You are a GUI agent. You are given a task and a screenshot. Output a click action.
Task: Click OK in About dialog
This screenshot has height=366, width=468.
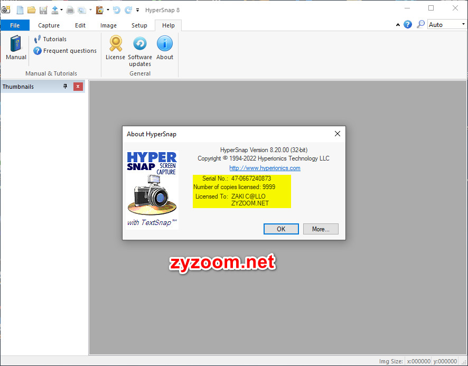tap(281, 229)
